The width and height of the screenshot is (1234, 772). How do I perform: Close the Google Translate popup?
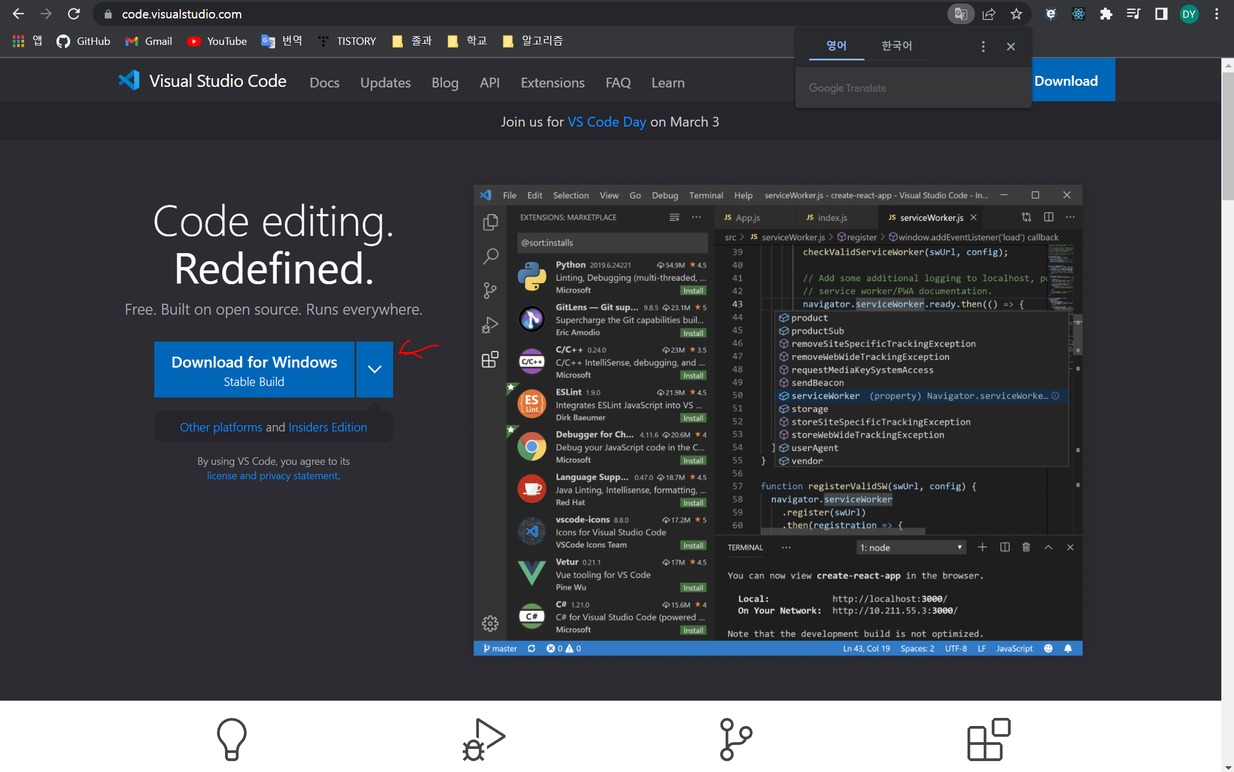pos(1011,47)
